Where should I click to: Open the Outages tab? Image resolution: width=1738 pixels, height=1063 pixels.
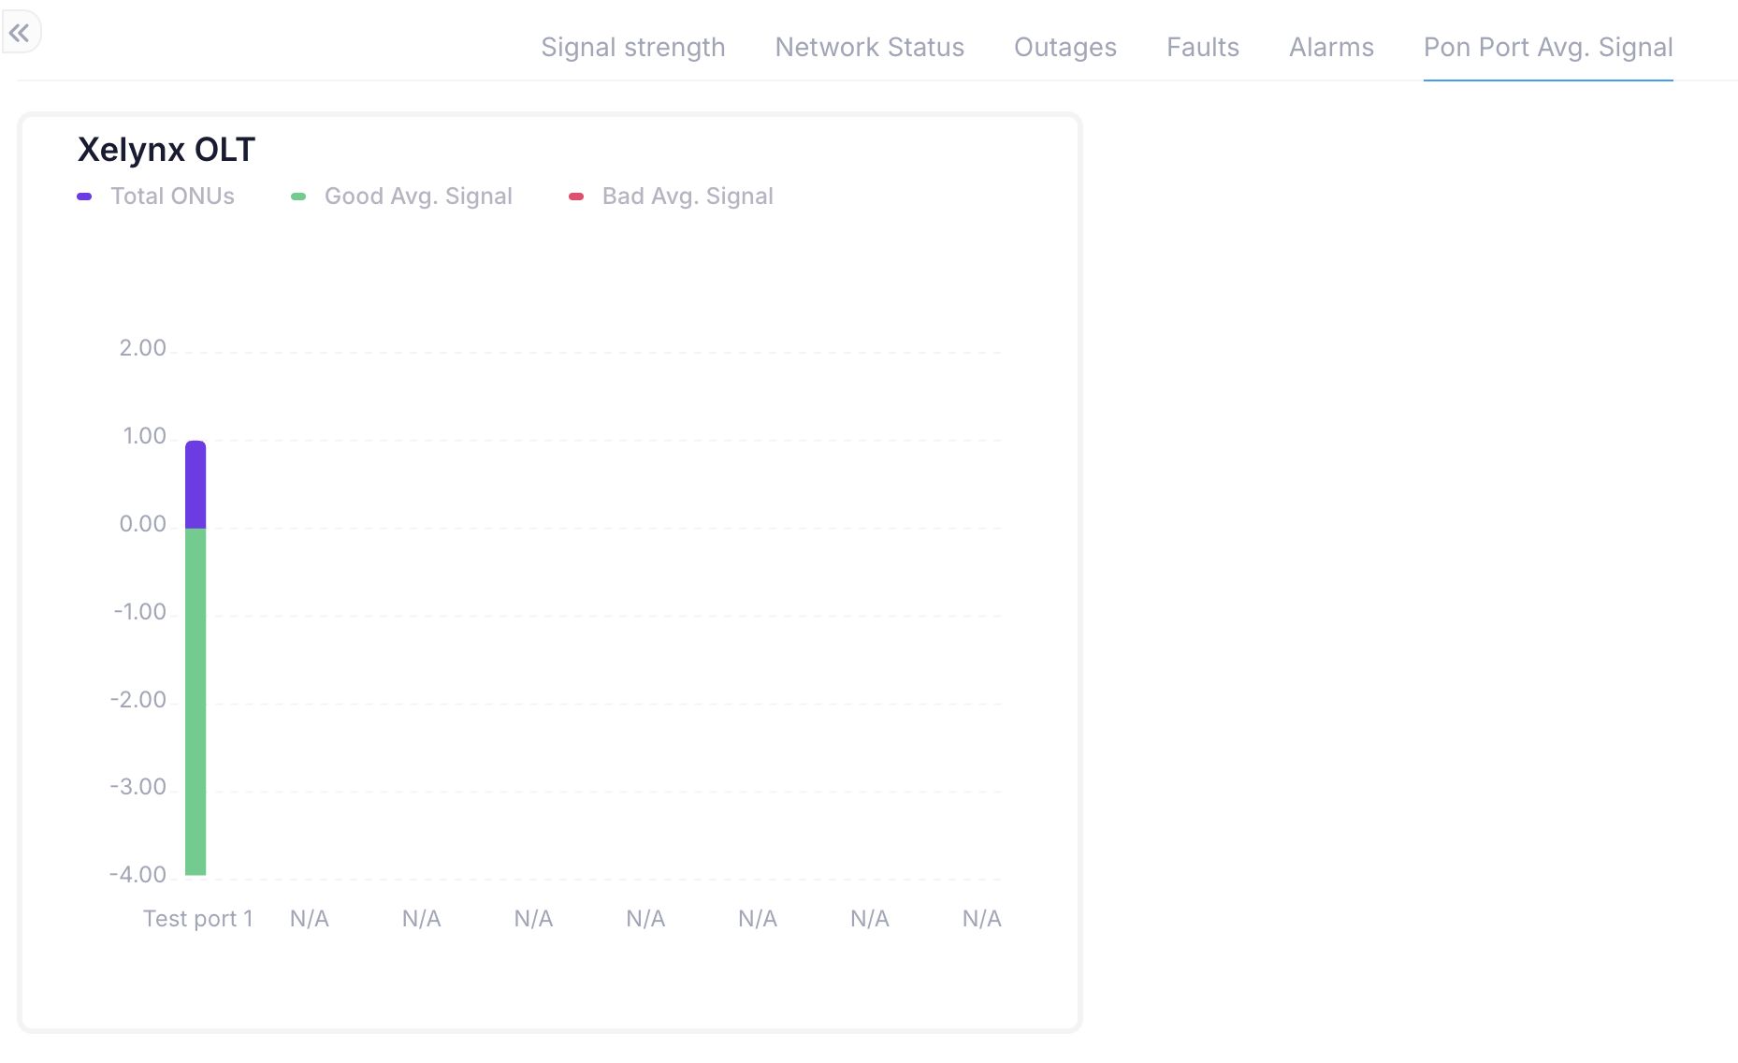(1065, 48)
